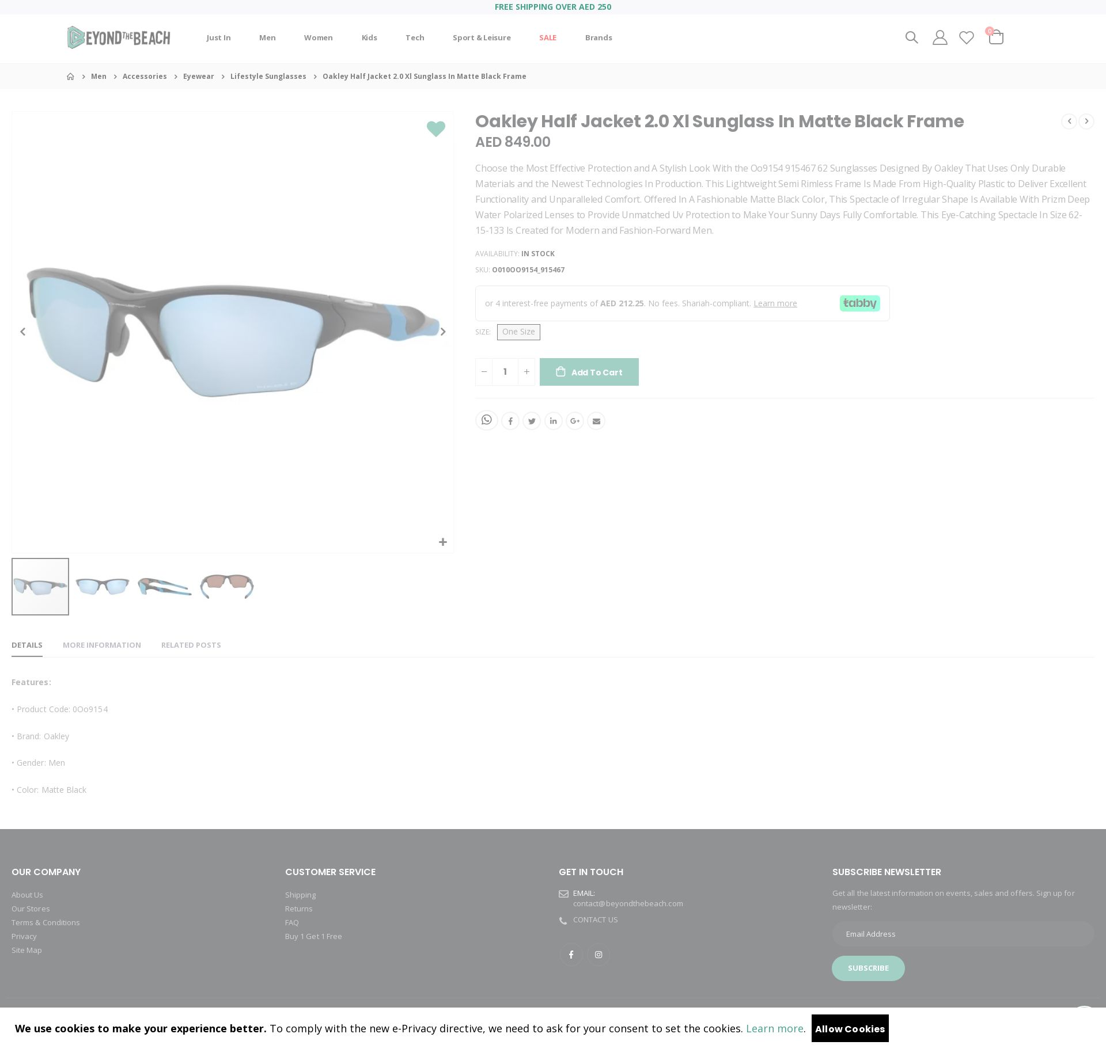Share product on LinkedIn icon
This screenshot has width=1106, height=1049.
click(554, 421)
